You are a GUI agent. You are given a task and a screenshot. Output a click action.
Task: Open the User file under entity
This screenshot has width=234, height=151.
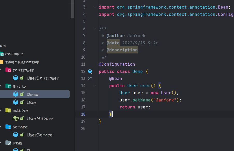click(x=32, y=102)
